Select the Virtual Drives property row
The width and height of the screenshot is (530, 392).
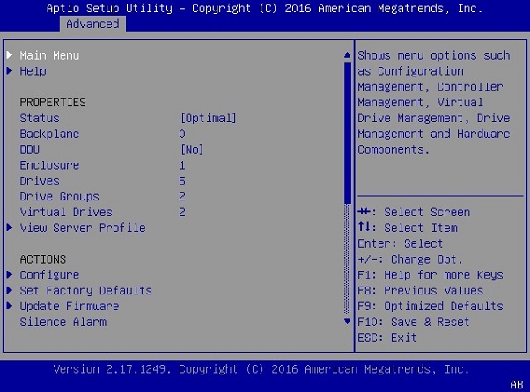coord(66,212)
